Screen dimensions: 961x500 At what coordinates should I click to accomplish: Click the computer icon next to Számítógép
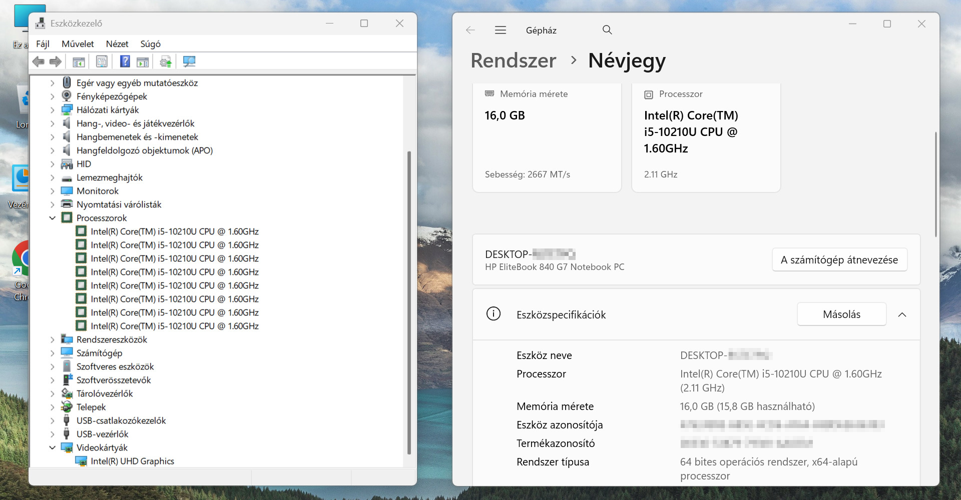coord(67,352)
